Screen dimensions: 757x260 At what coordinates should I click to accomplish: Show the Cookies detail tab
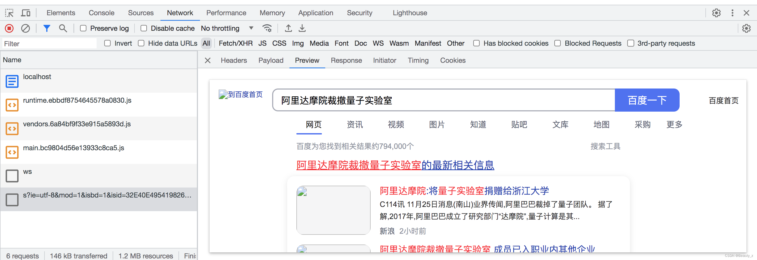[453, 60]
